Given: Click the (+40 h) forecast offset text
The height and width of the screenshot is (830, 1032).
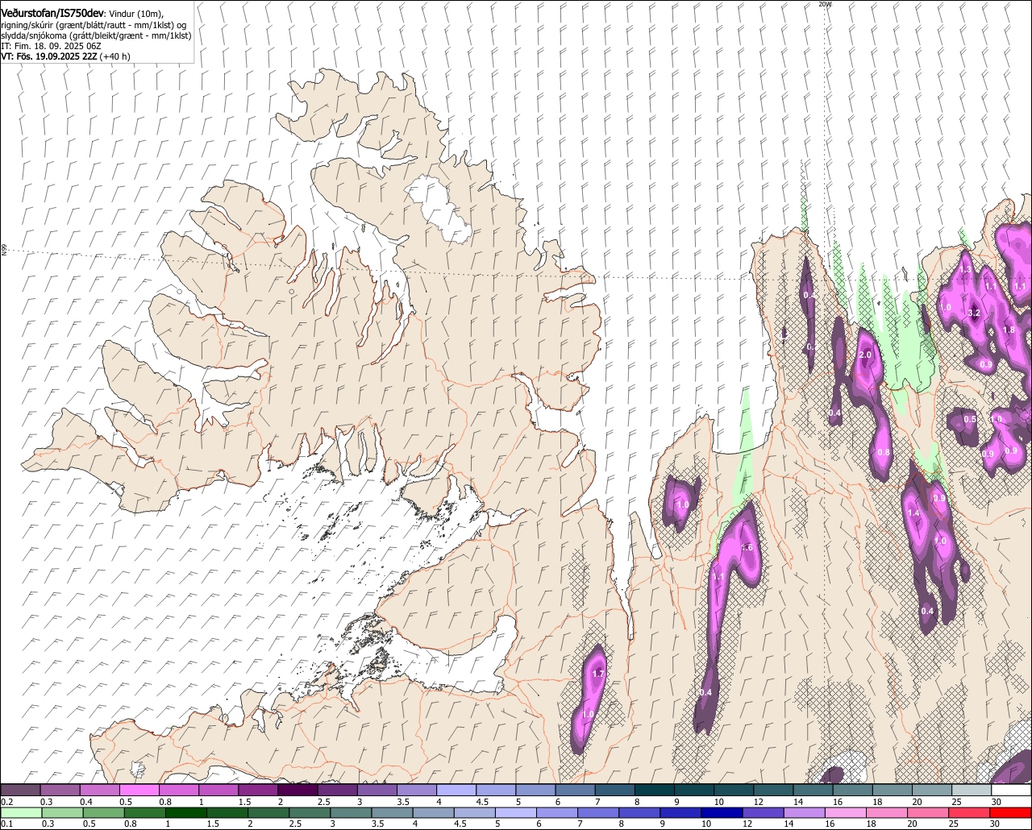Looking at the screenshot, I should 114,56.
